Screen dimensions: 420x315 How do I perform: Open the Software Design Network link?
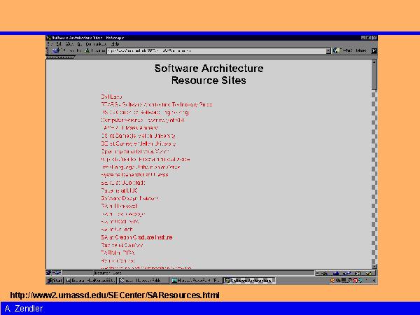point(129,198)
